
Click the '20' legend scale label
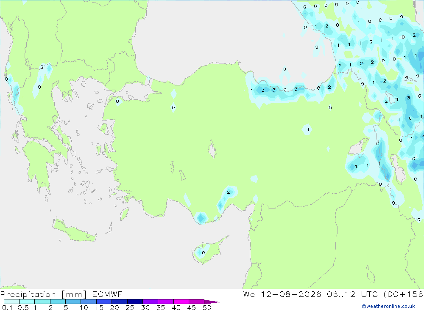tap(114, 307)
